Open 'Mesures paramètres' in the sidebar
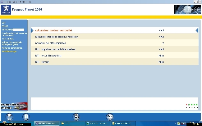202x126 pixels. tap(12, 48)
